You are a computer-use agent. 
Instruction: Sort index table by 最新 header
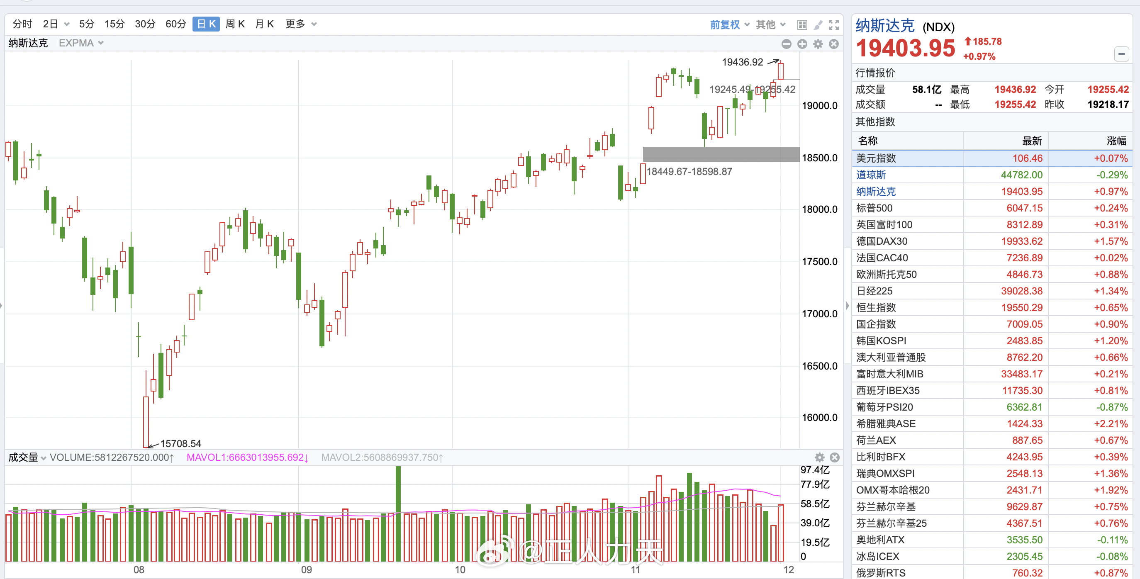[1006, 141]
